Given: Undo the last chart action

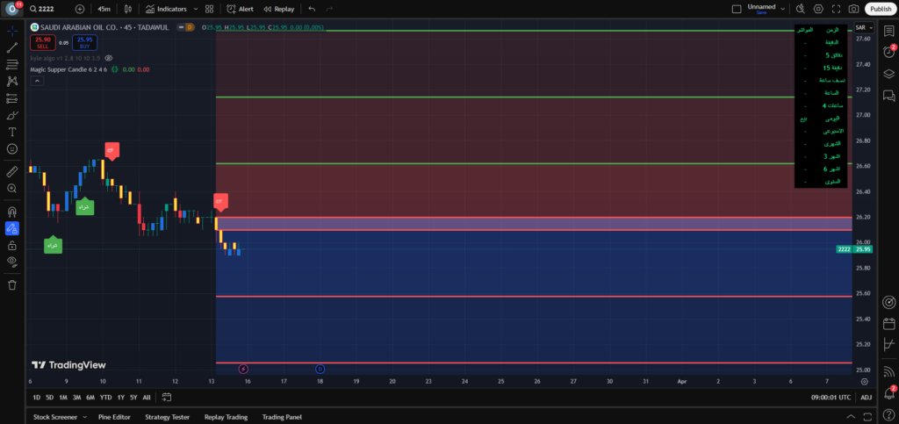Looking at the screenshot, I should click(x=312, y=9).
